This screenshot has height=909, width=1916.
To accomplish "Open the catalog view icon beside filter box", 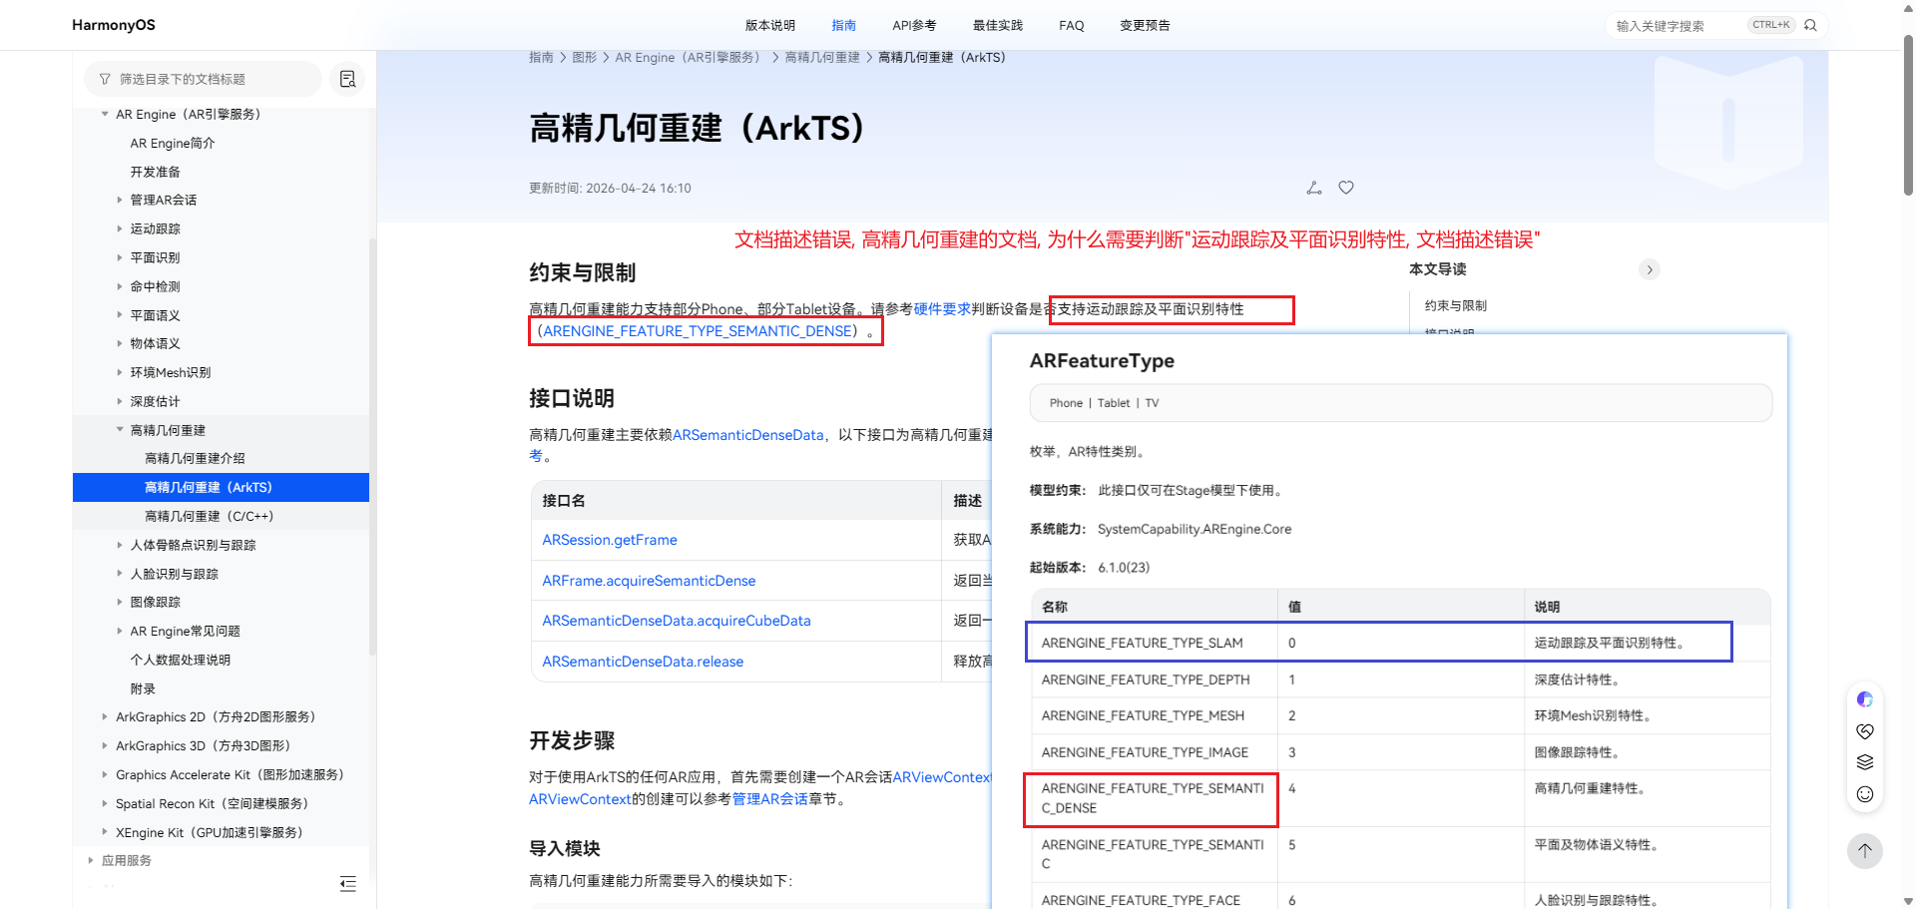I will (x=347, y=79).
